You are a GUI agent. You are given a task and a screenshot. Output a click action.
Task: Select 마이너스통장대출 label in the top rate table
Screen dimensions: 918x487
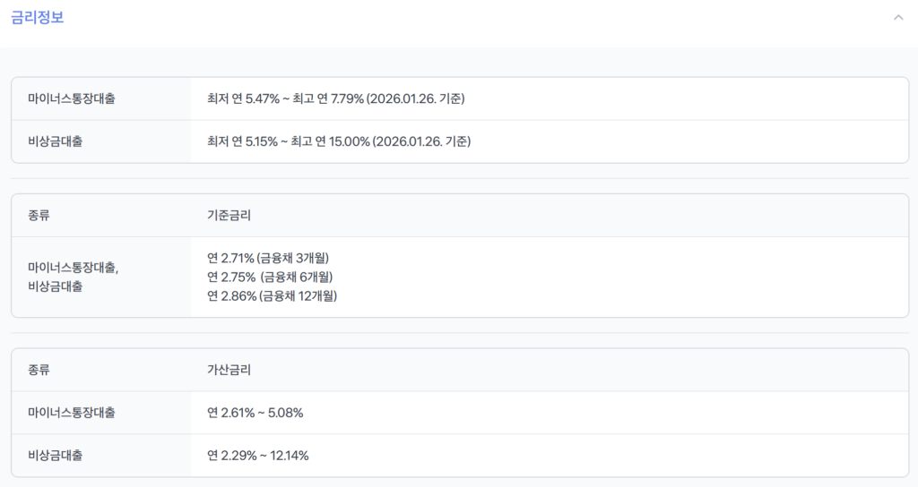coord(72,98)
